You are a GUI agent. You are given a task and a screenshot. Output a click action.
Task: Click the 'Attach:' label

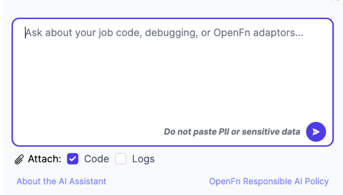point(44,159)
